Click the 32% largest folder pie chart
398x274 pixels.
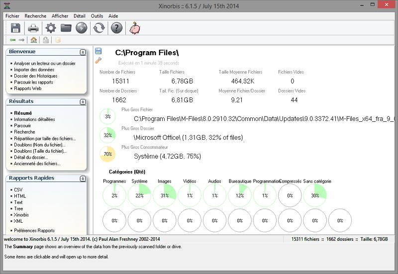coord(107,135)
